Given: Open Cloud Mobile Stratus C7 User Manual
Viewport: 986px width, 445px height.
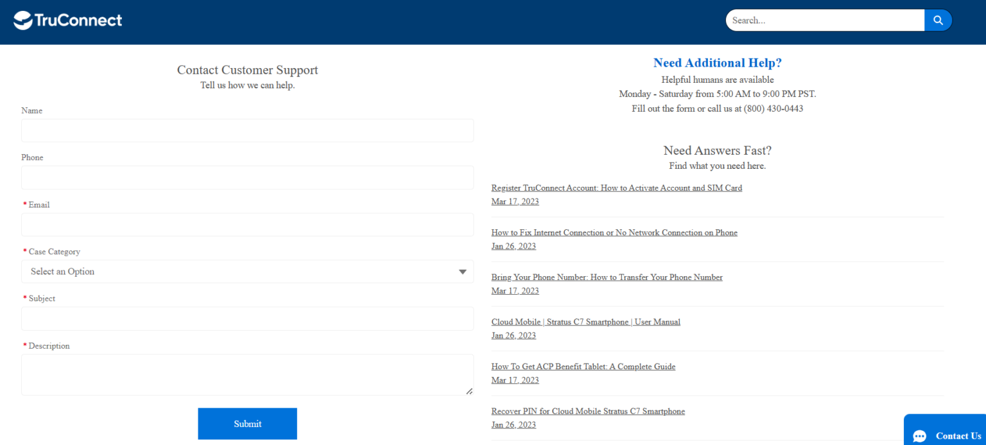Looking at the screenshot, I should (585, 322).
